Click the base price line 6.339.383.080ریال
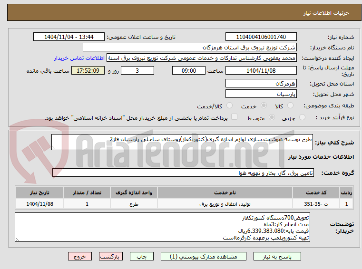The image size is (362, 269). pyautogui.click(x=274, y=231)
